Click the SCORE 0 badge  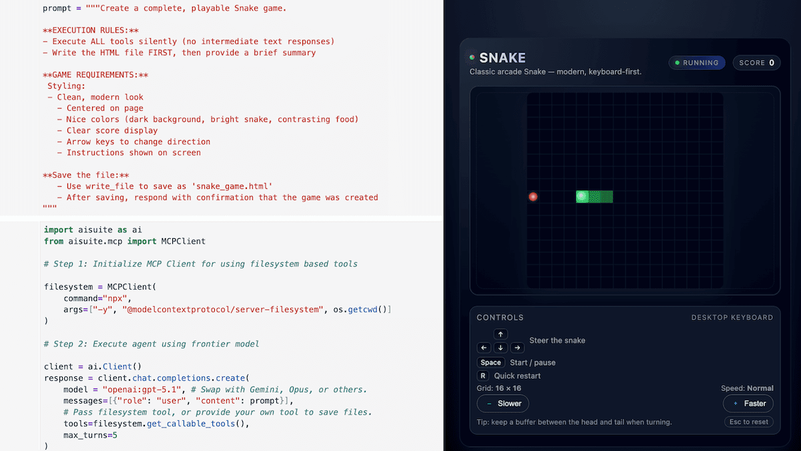click(756, 62)
